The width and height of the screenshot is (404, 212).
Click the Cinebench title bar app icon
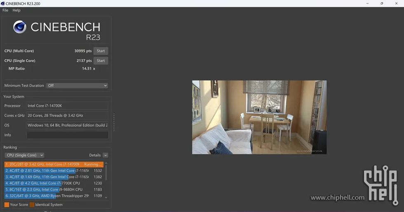click(x=3, y=4)
